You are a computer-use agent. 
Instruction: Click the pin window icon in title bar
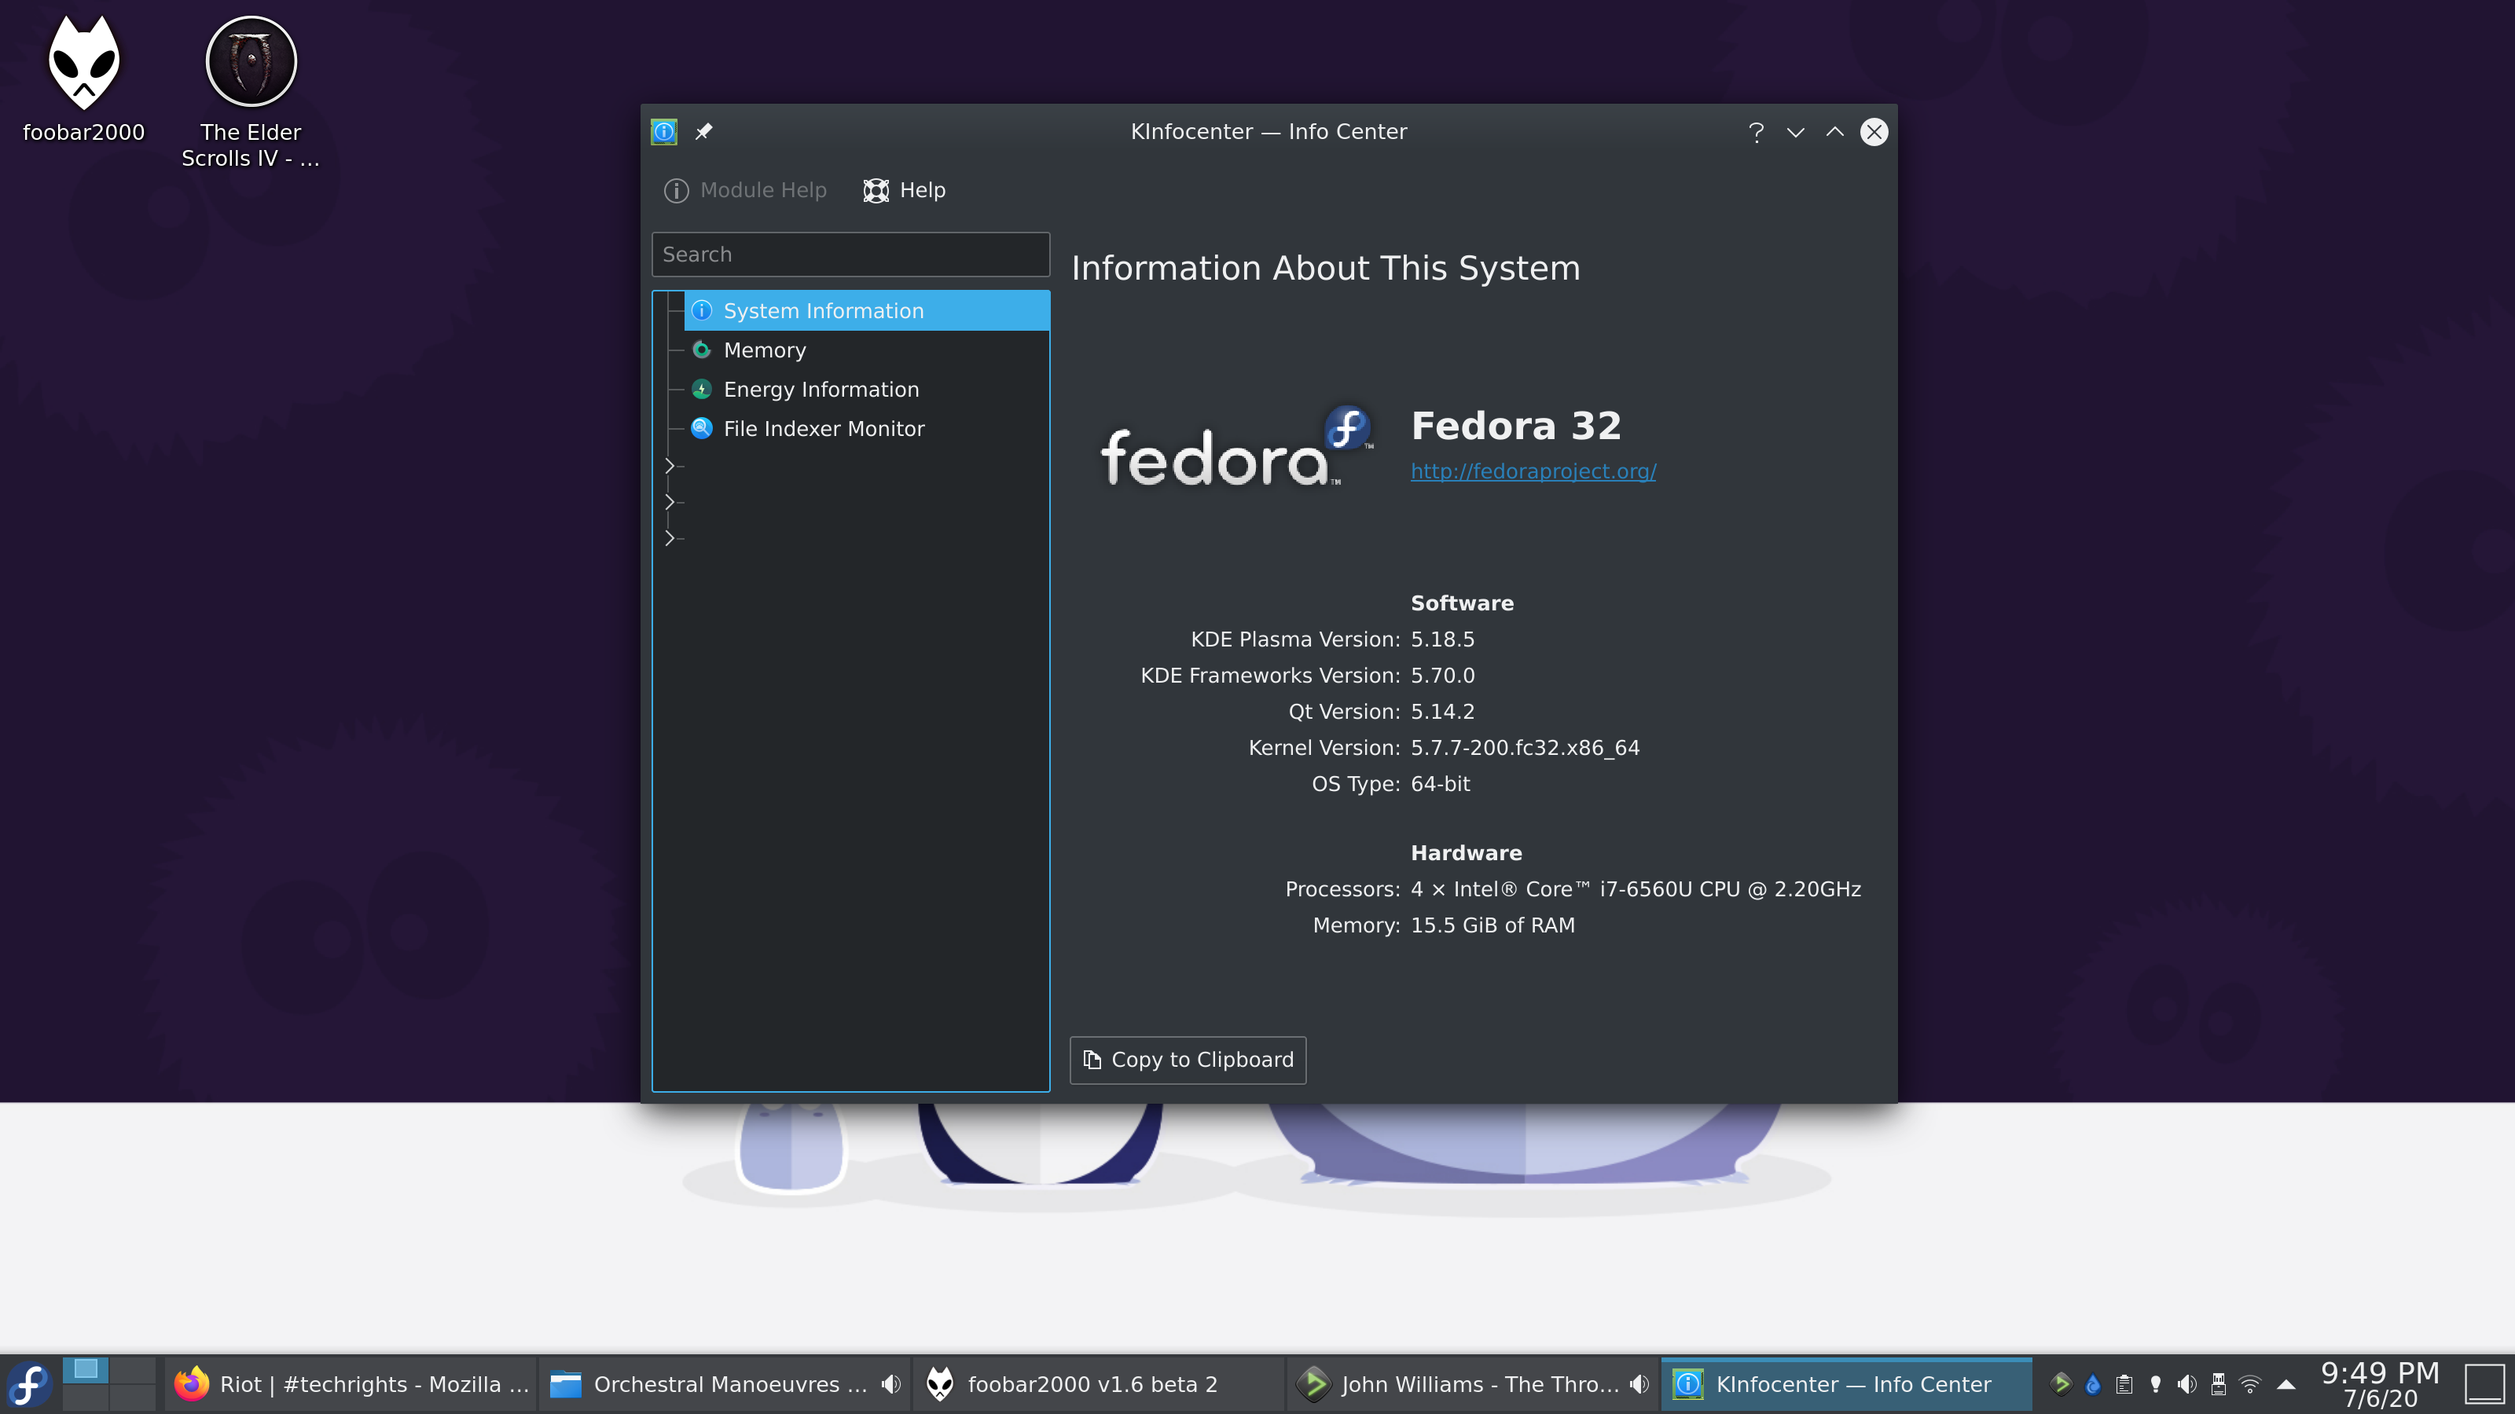click(704, 130)
